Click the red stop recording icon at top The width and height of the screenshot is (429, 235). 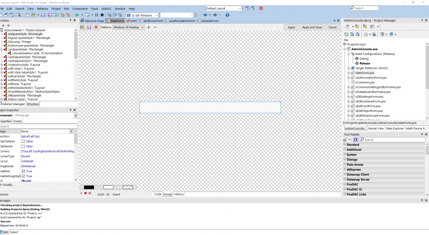pos(261,8)
